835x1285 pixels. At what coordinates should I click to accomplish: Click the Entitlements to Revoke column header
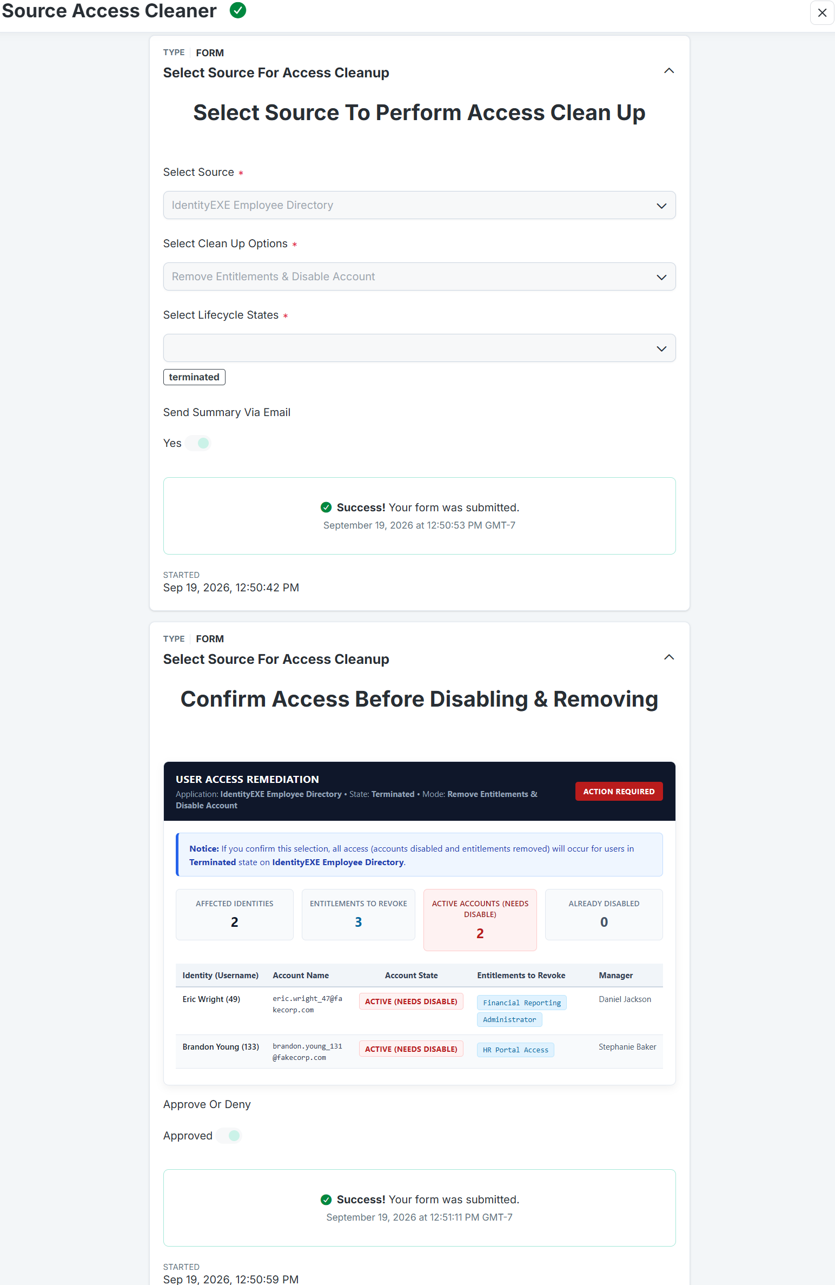(521, 976)
